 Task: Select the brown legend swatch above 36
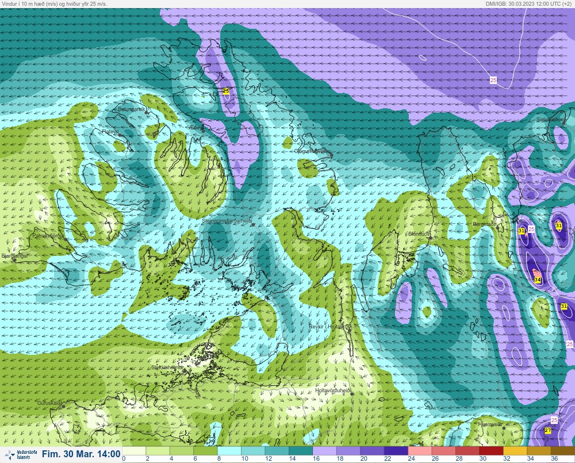pos(563,450)
